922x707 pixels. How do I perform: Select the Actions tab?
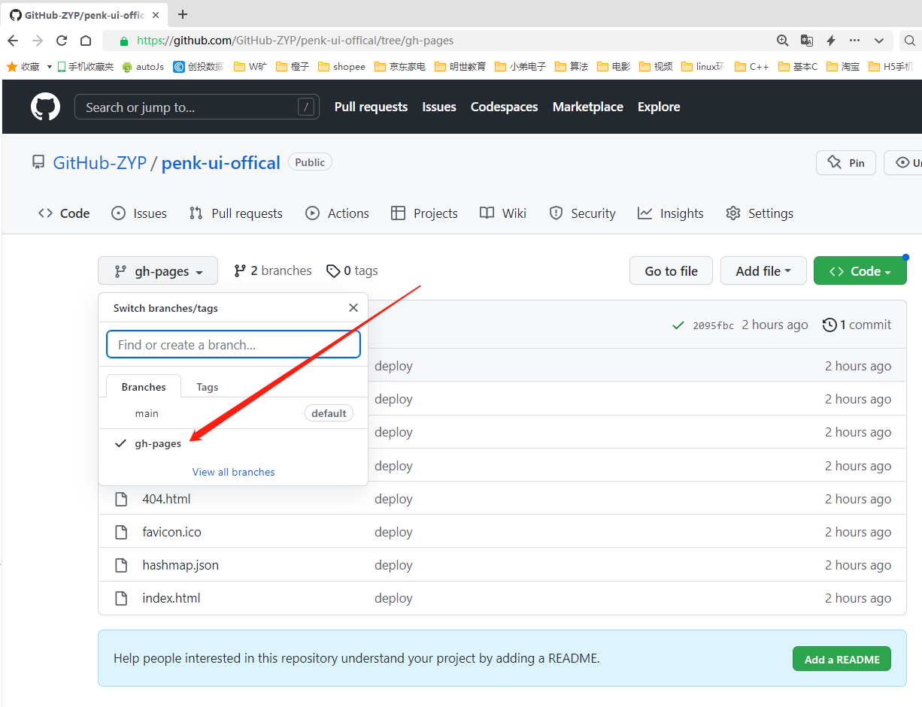pos(338,213)
